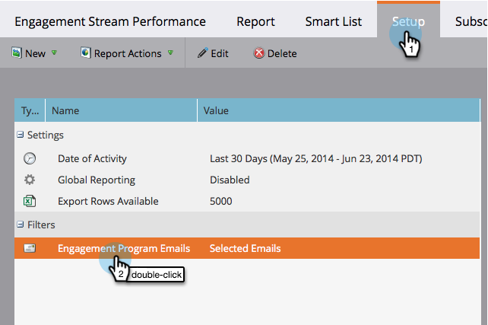Image resolution: width=488 pixels, height=325 pixels.
Task: Collapse the Filters group
Action: coord(21,225)
